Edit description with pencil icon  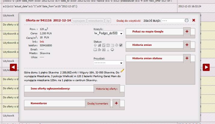pyautogui.click(x=122, y=71)
